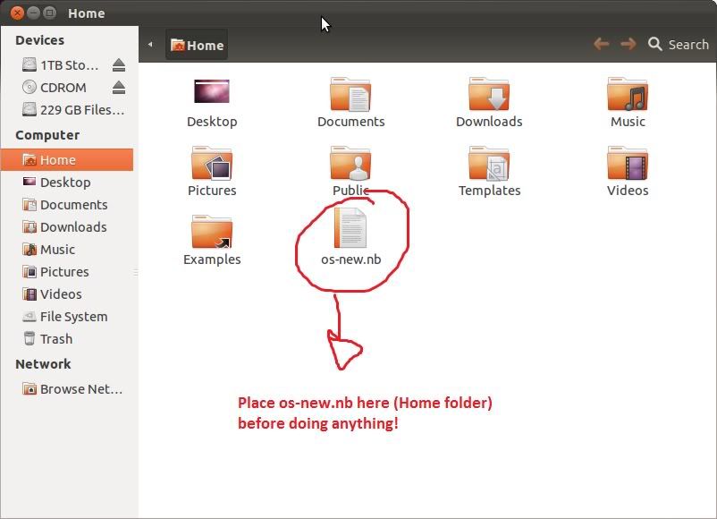Select the Public folder icon

pyautogui.click(x=350, y=163)
